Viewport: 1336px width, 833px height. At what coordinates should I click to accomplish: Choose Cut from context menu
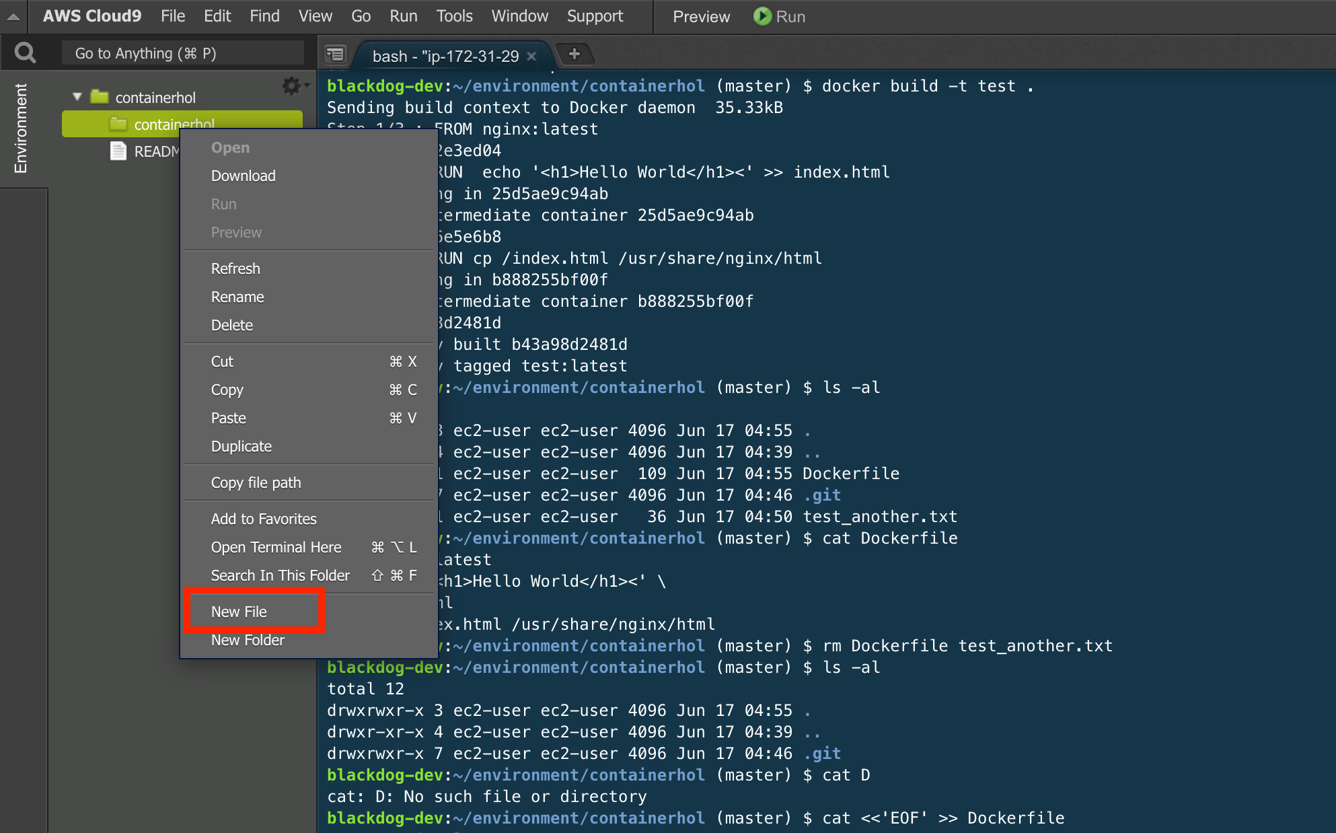coord(309,361)
